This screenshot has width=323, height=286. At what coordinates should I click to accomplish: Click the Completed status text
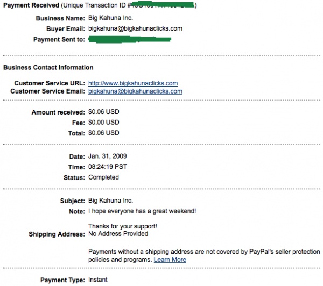click(x=103, y=177)
